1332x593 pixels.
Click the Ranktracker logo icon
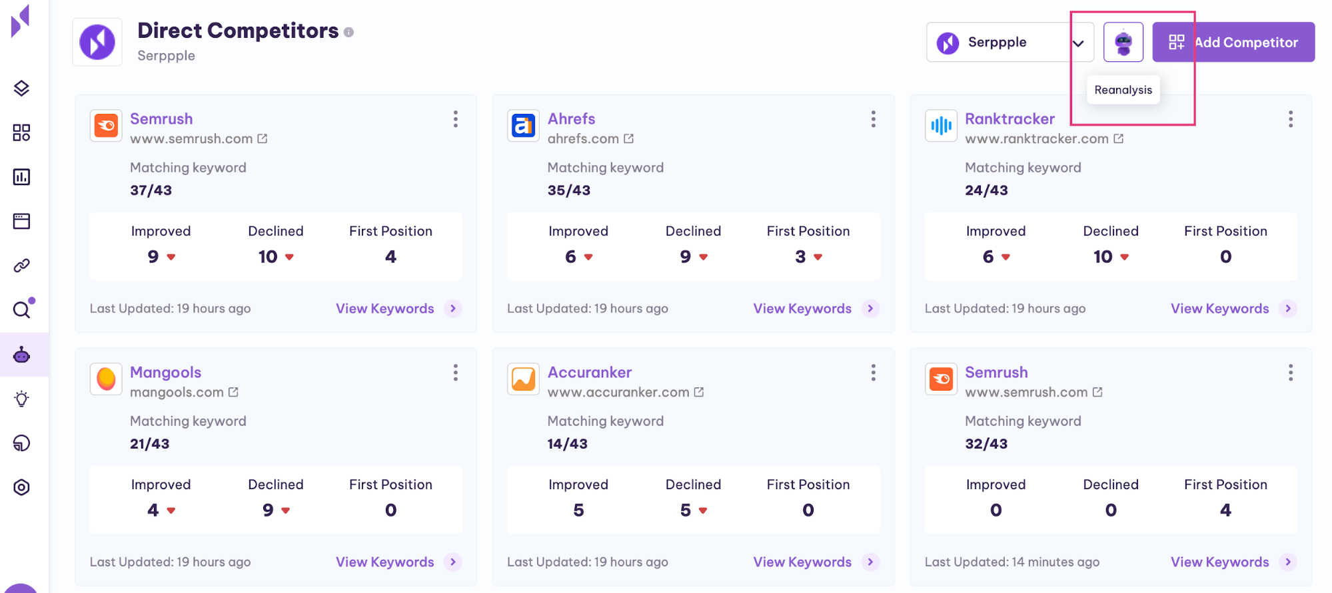click(941, 126)
